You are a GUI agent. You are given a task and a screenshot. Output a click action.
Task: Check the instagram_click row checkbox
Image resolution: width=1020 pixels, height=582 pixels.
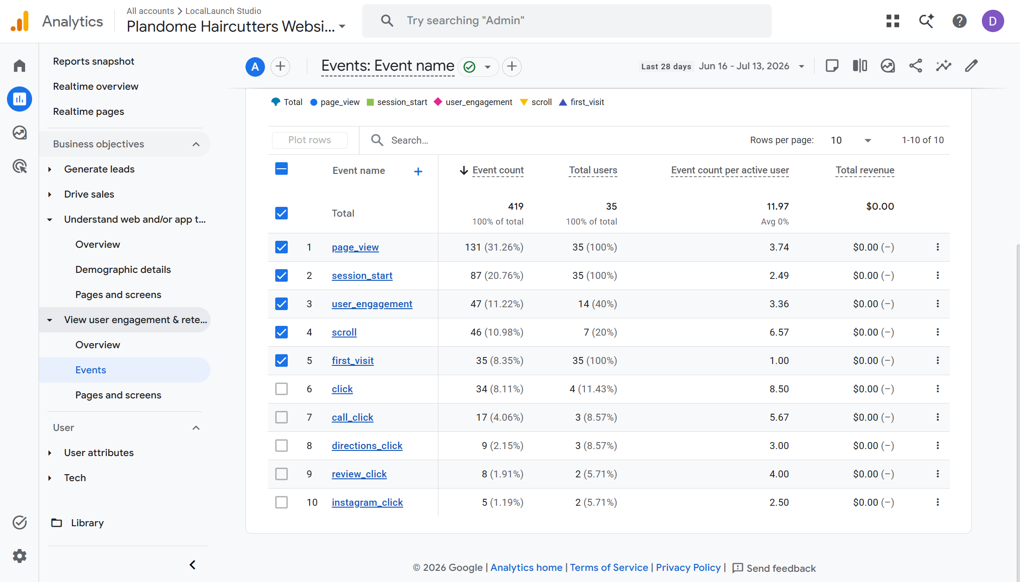[281, 502]
